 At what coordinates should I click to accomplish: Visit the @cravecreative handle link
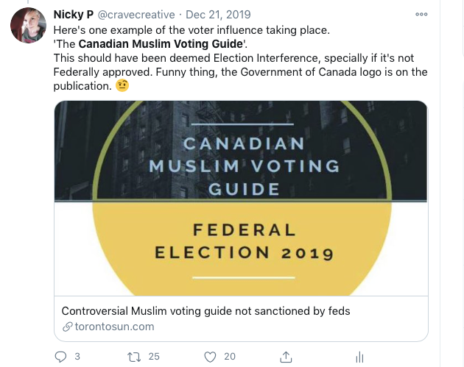coord(136,15)
